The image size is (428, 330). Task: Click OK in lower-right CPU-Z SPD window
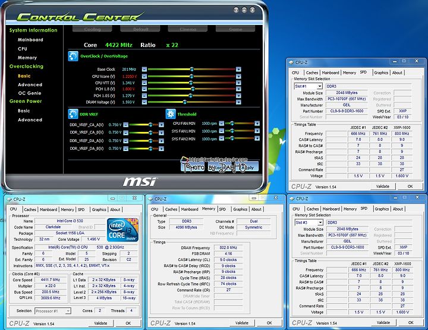click(x=411, y=323)
